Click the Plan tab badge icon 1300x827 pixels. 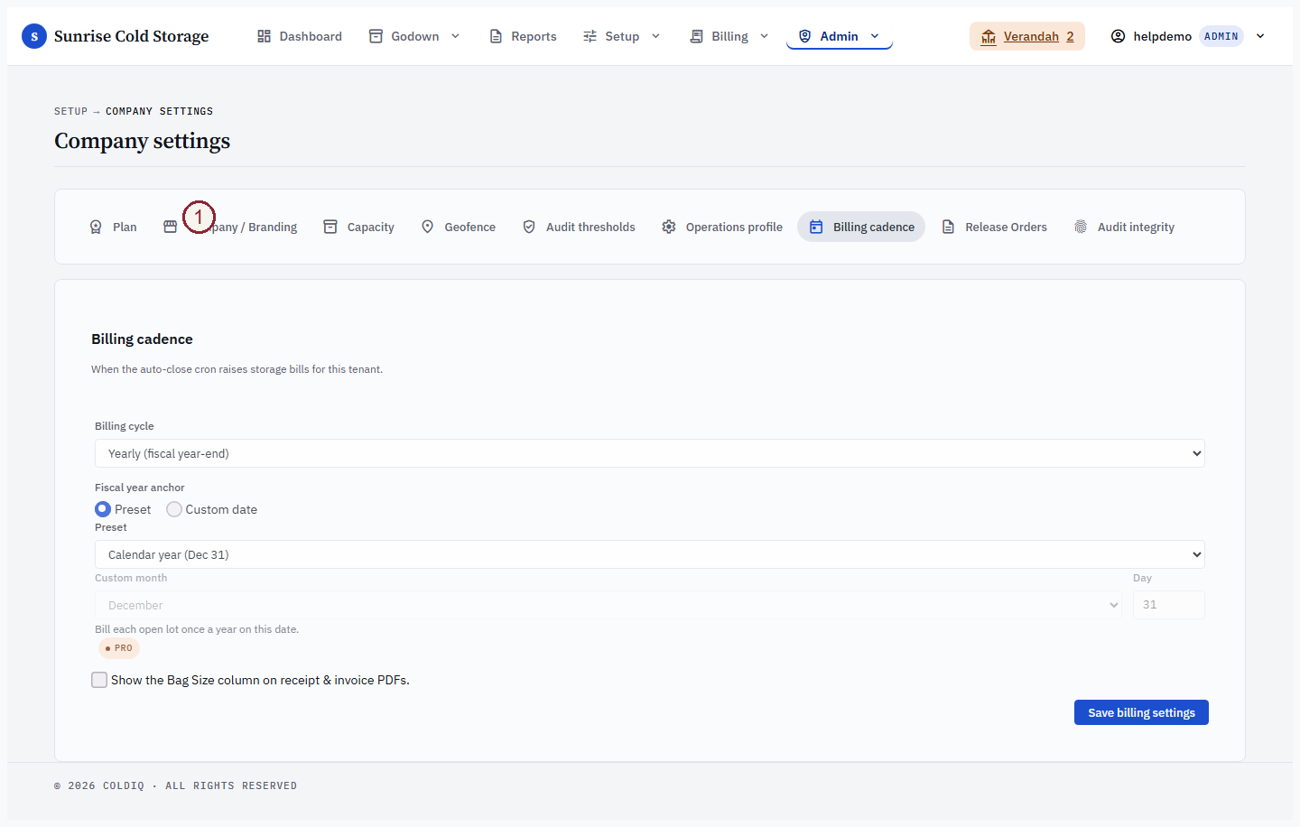(x=96, y=227)
